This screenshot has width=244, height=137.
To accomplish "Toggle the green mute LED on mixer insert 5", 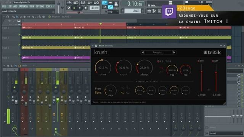I will tap(56, 87).
